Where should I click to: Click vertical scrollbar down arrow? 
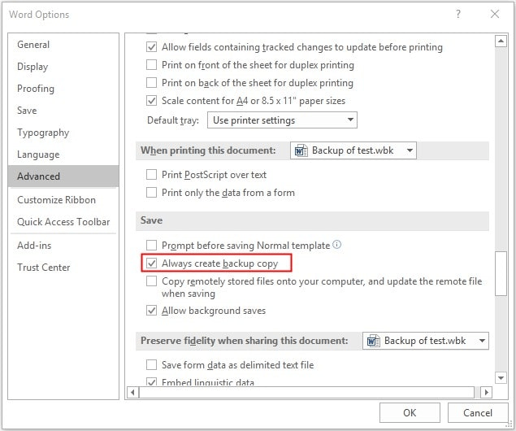[x=501, y=377]
